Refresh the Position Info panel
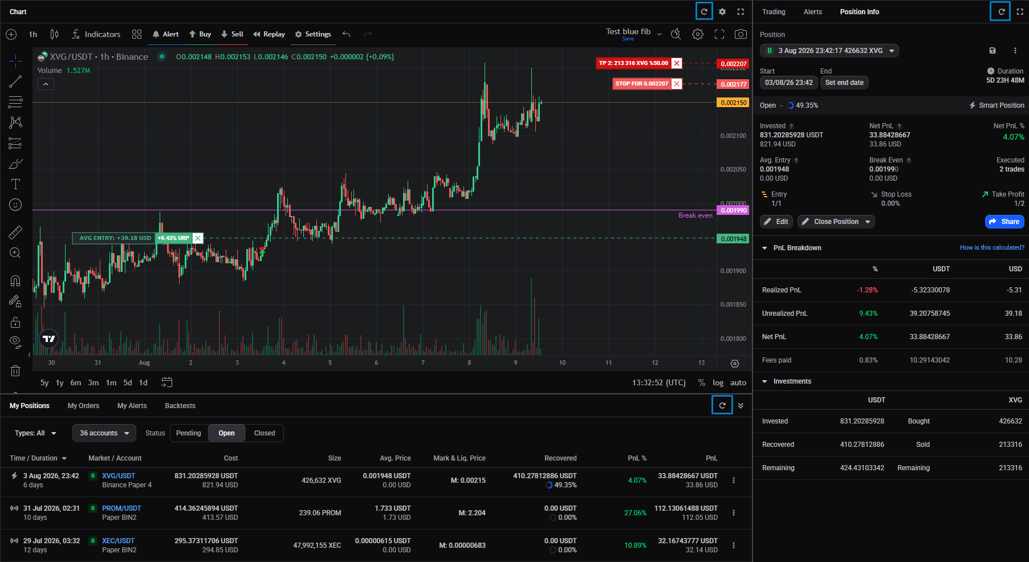Image resolution: width=1029 pixels, height=562 pixels. point(1000,11)
